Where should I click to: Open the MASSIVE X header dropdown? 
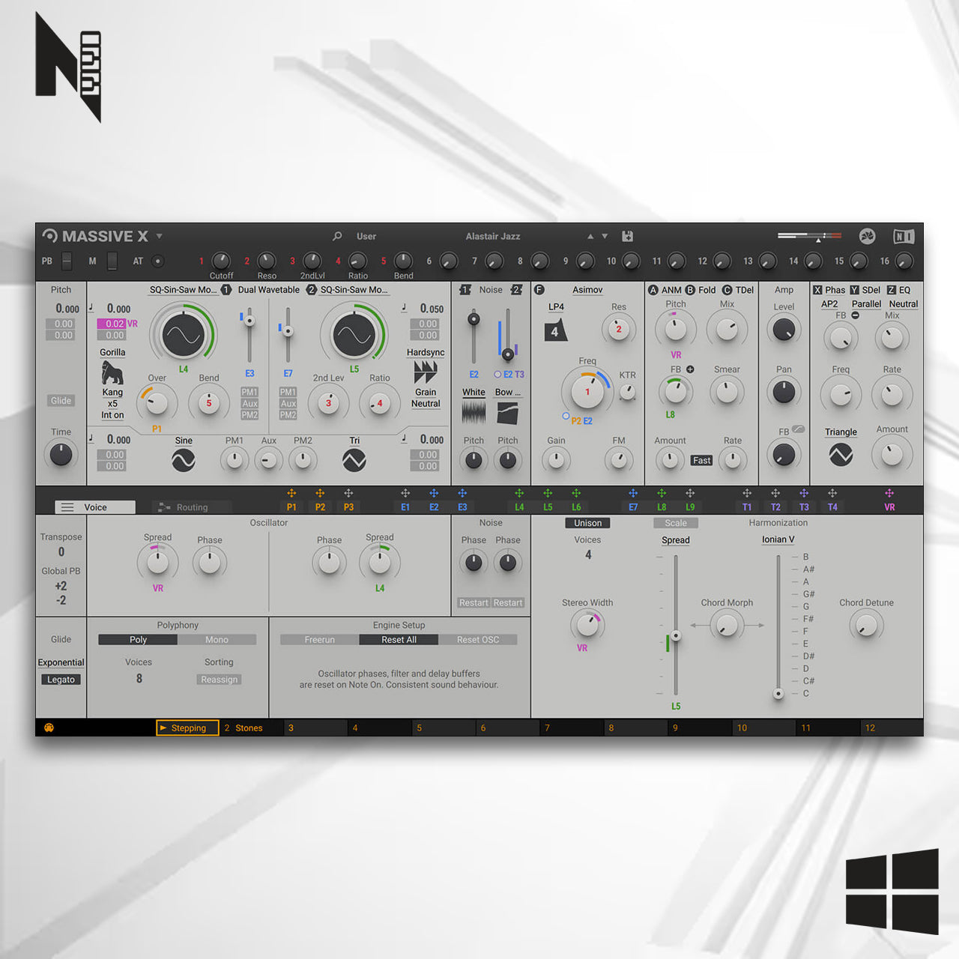tap(159, 236)
